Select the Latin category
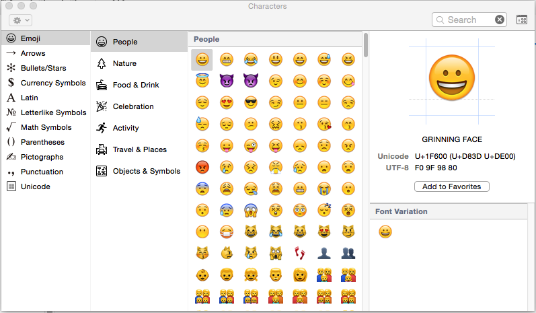Screen dimensions: 536x313 46,98
